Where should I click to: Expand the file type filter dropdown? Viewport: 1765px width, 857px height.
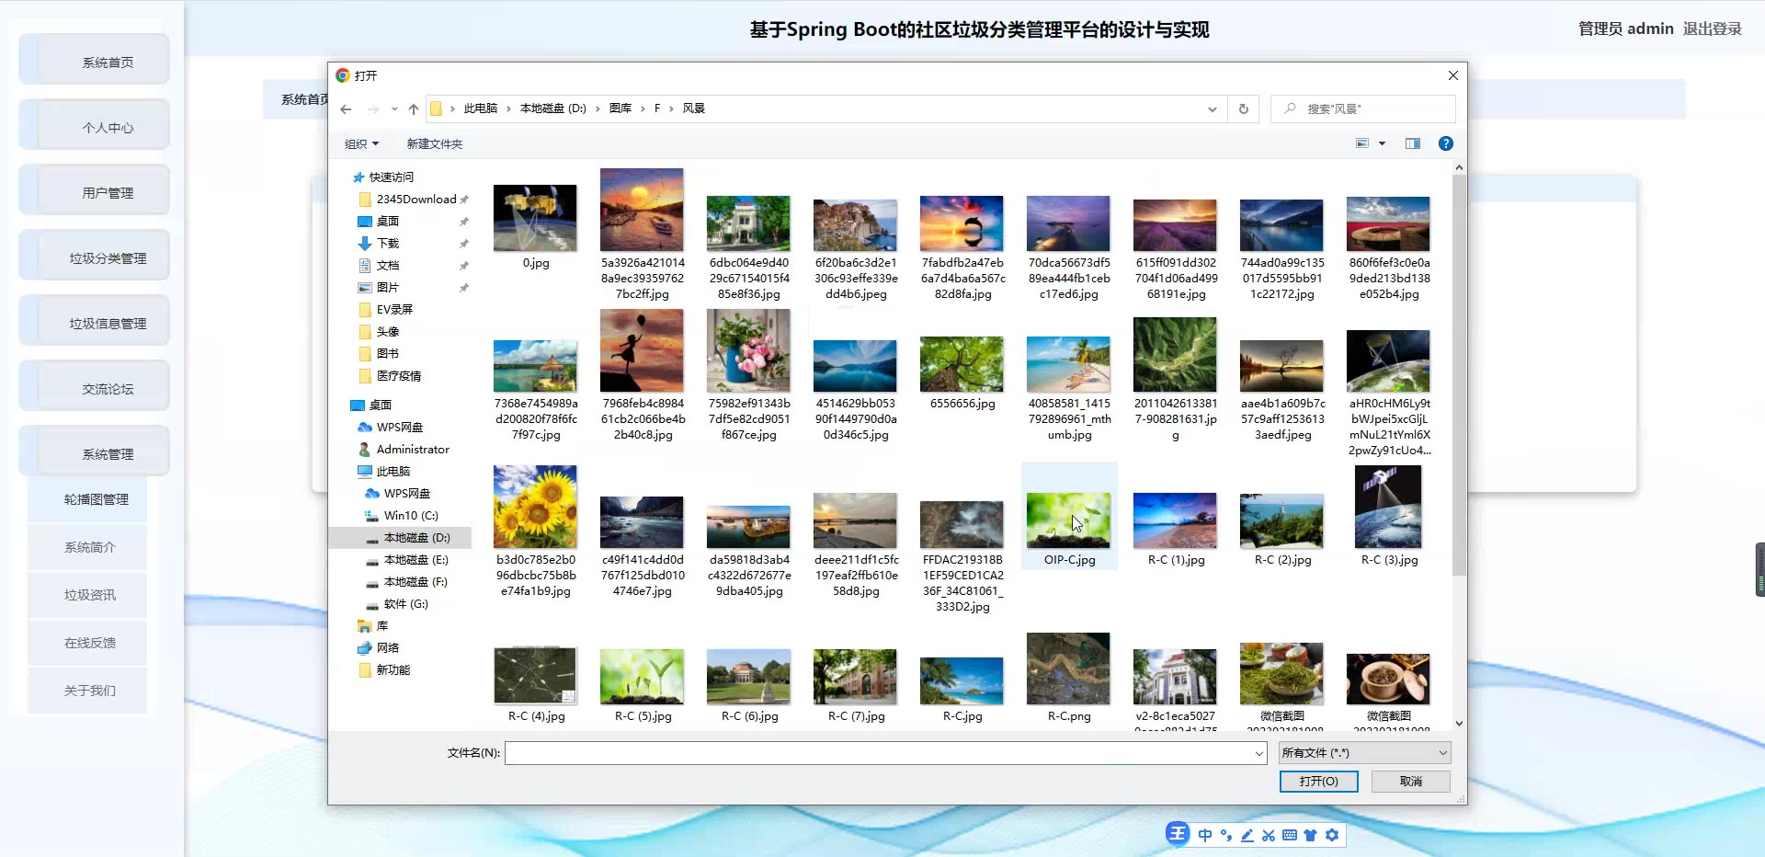pos(1364,753)
